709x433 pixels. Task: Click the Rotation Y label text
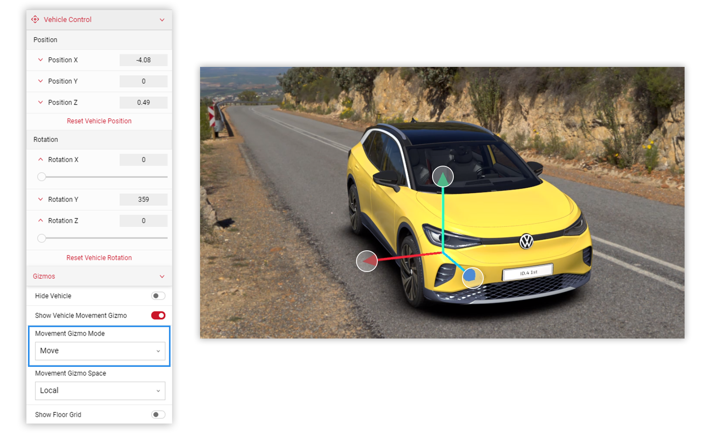pyautogui.click(x=63, y=199)
